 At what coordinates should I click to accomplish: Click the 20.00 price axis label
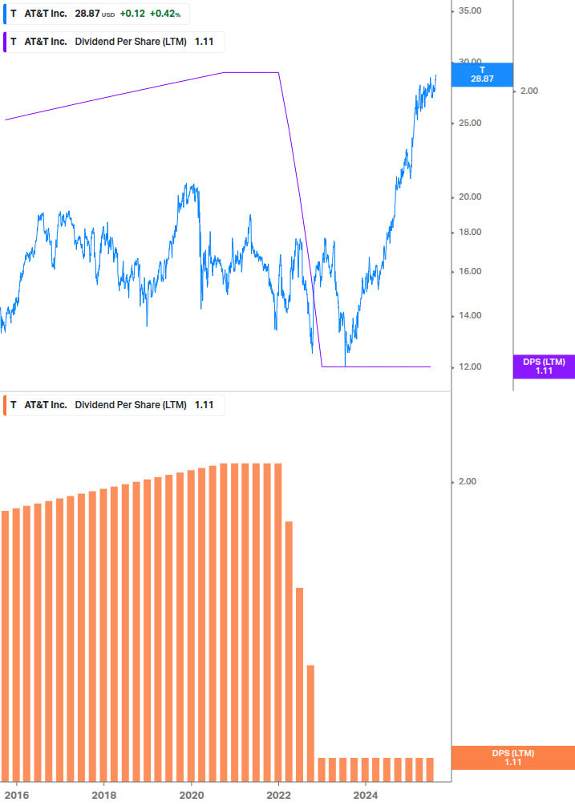coord(470,196)
